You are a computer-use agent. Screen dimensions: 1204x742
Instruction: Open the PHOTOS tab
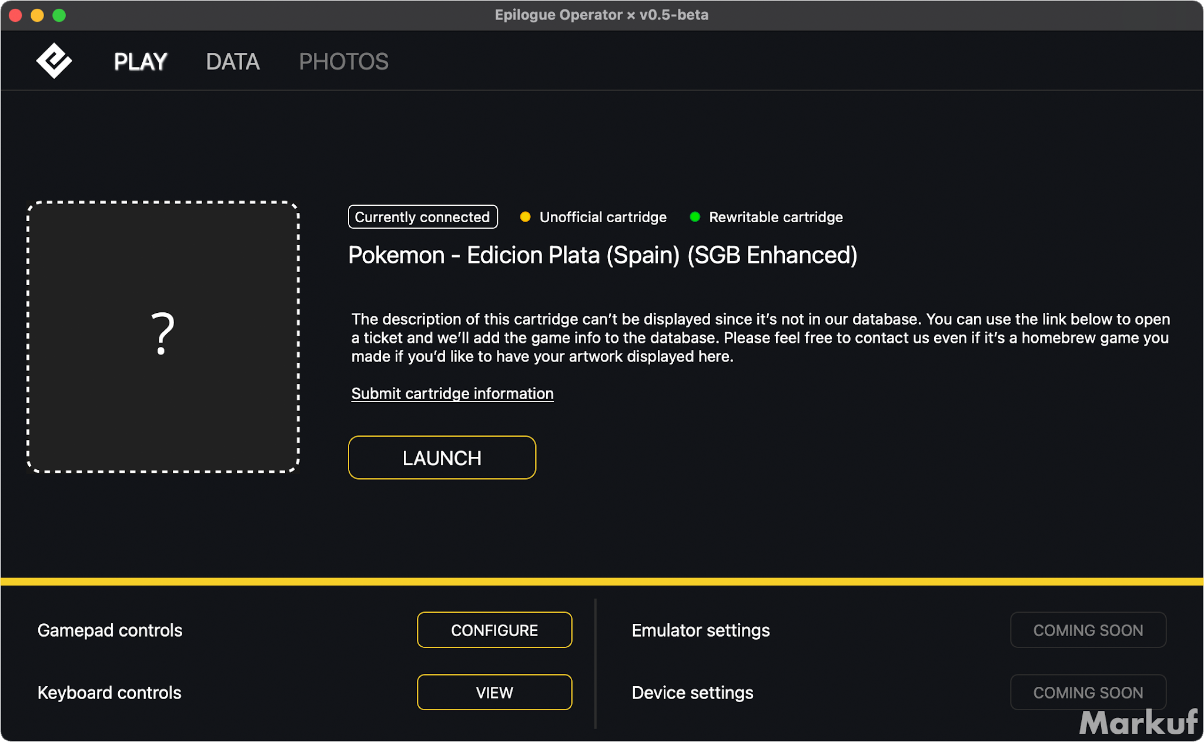point(343,62)
